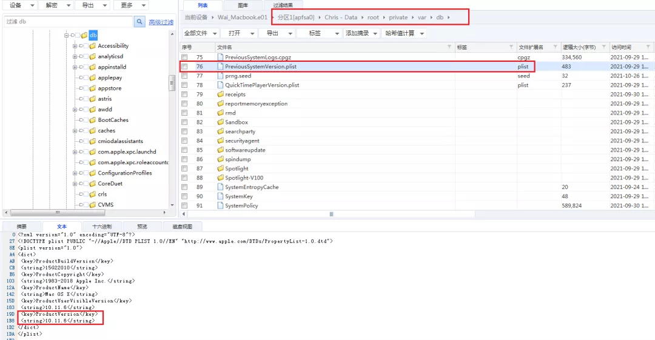The image size is (655, 340).
Task: Open the 设备 dropdown menu
Action: click(x=20, y=5)
